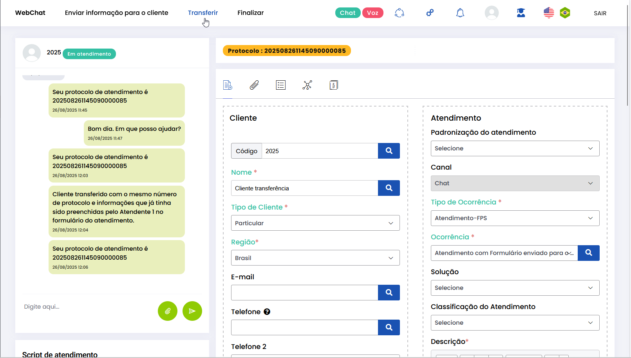Click the green attach file button in chat
Viewport: 631px width, 358px height.
point(168,311)
